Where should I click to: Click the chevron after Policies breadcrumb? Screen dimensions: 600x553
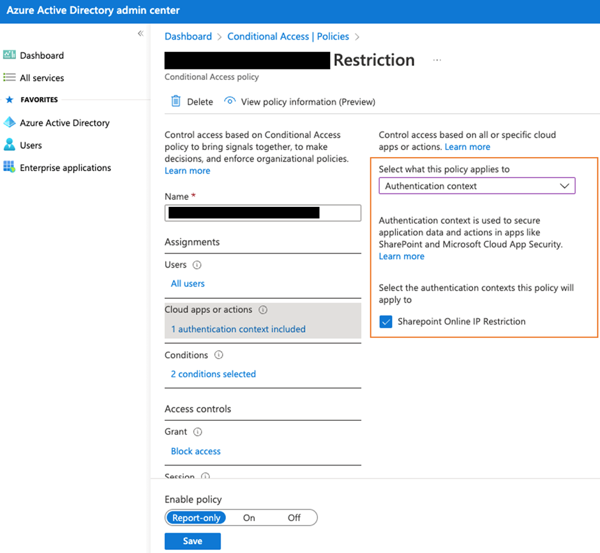point(357,37)
